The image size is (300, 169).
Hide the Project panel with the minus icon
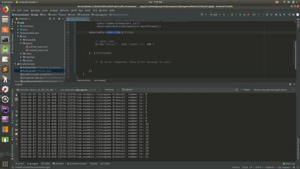coord(63,19)
